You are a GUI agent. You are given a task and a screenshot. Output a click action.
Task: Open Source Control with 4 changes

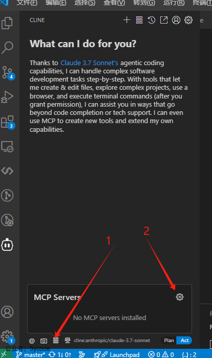[8, 73]
